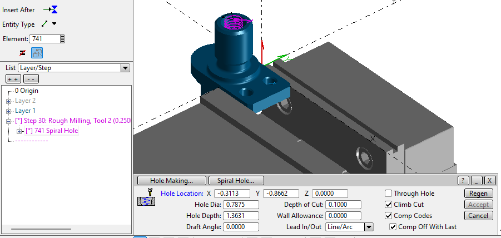
Task: Open the Hole Making menu
Action: tap(171, 180)
